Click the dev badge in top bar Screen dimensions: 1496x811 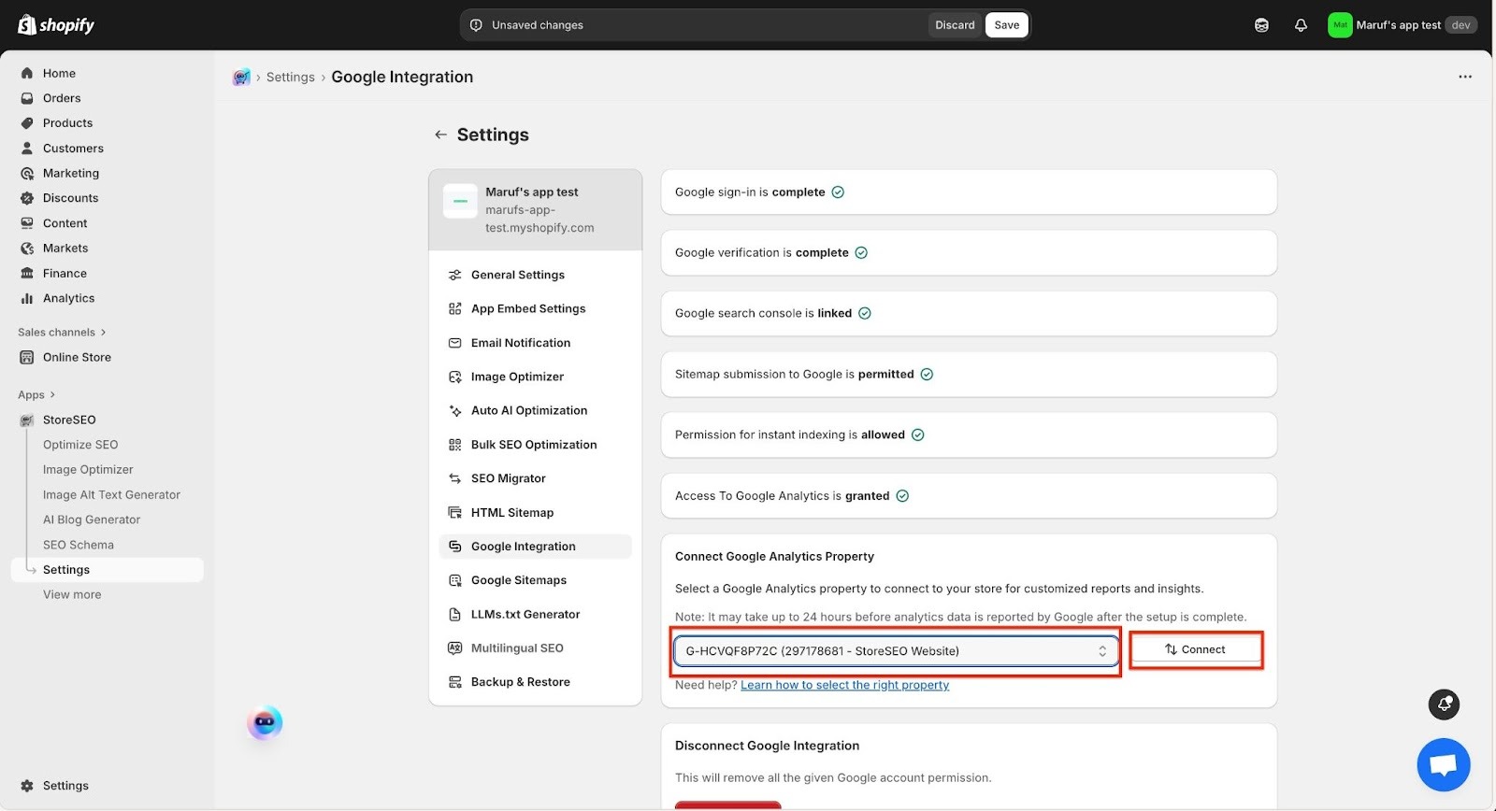(1460, 25)
